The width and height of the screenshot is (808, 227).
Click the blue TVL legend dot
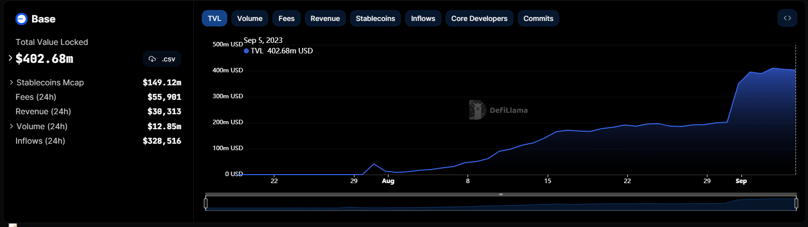pos(246,51)
